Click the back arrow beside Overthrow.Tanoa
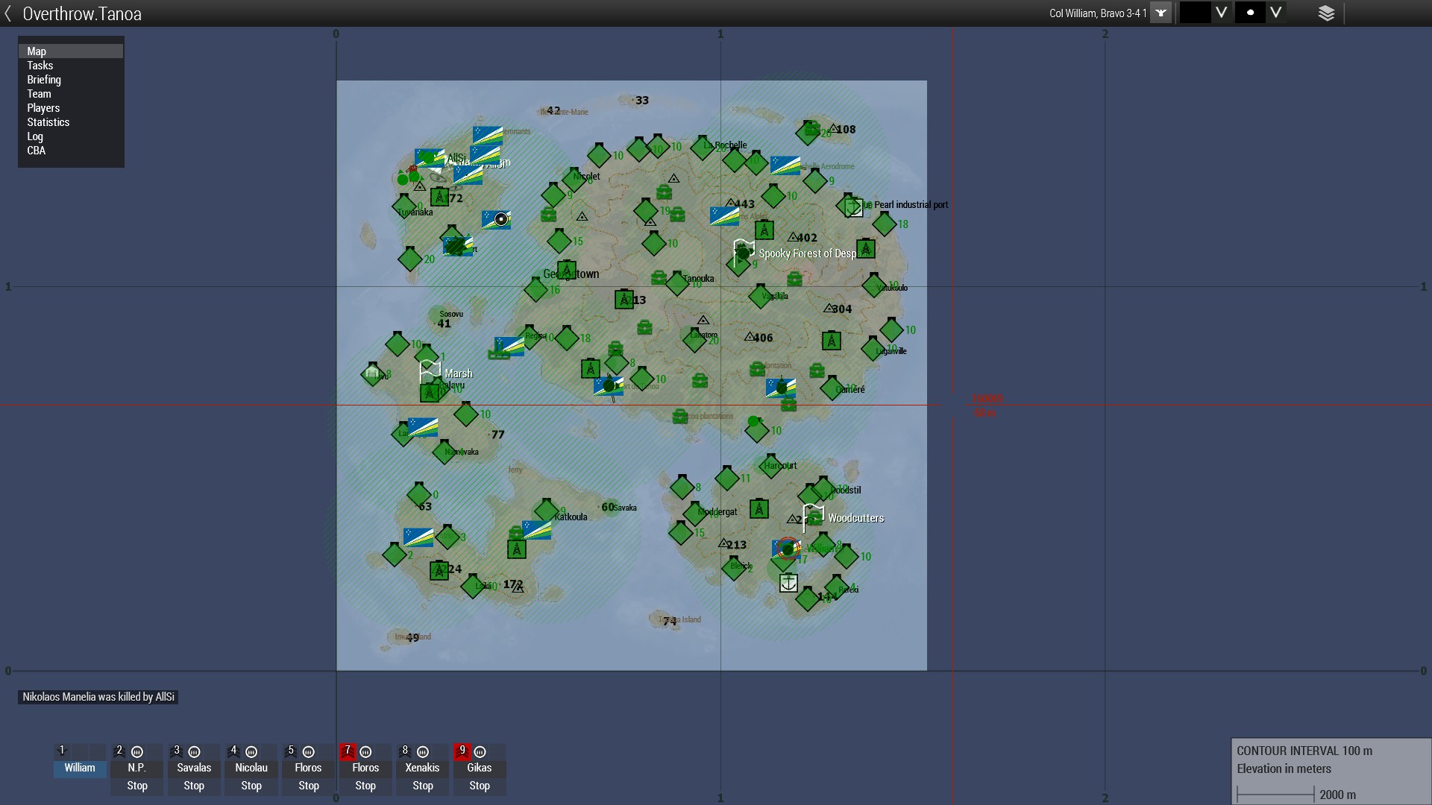 8,13
